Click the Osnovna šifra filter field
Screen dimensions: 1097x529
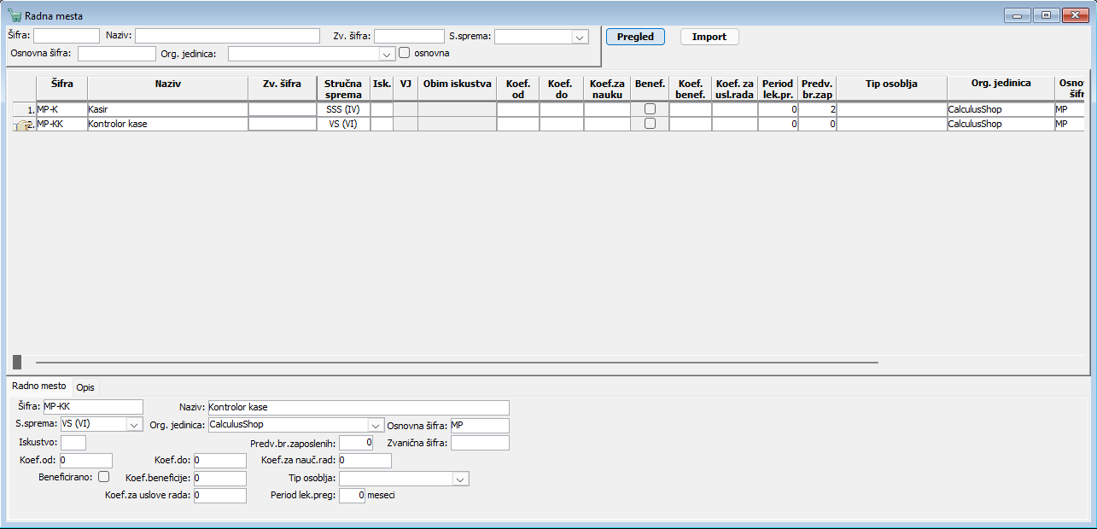tap(117, 54)
